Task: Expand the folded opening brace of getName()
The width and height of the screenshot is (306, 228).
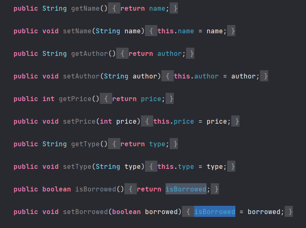Action: 114,8
